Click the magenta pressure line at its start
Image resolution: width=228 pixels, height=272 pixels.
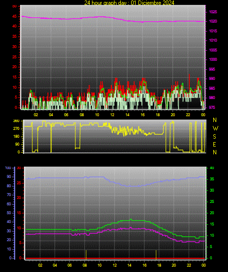(x=22, y=16)
